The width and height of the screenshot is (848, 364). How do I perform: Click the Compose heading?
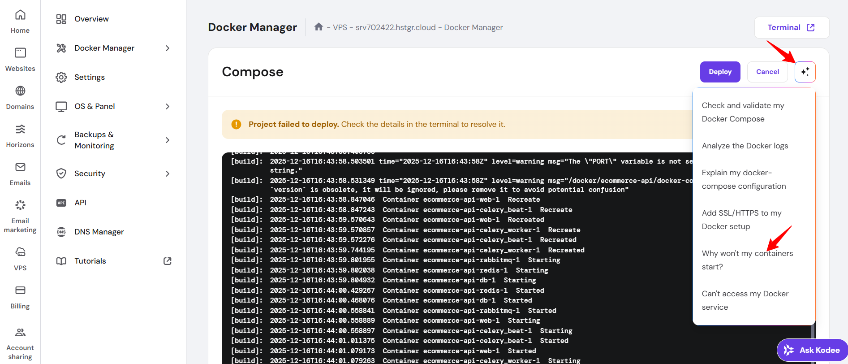253,72
